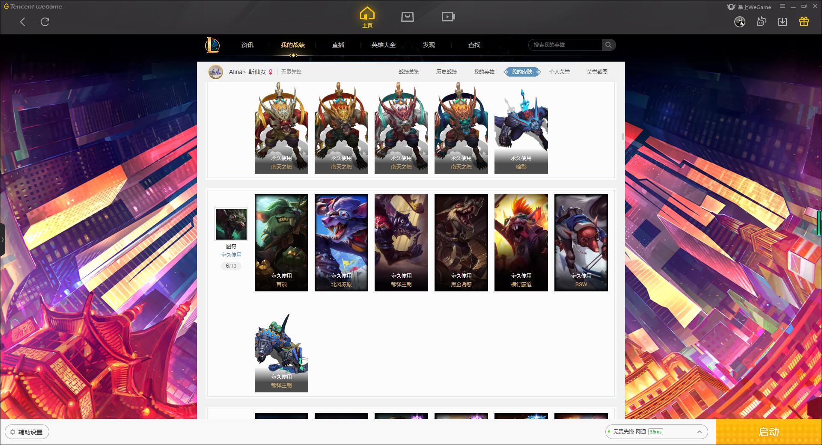The height and width of the screenshot is (445, 822).
Task: Click the page vertical scrollbar thumb
Action: 622,137
